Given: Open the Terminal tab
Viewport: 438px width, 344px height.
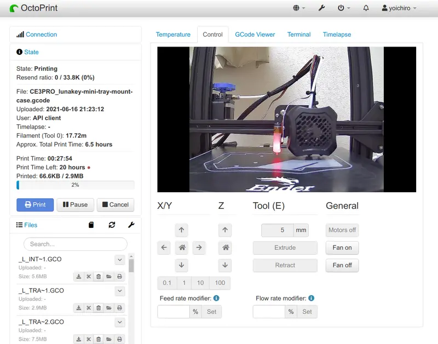Looking at the screenshot, I should pyautogui.click(x=299, y=35).
